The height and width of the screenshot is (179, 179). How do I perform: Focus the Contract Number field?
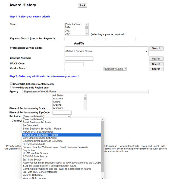click(x=79, y=59)
